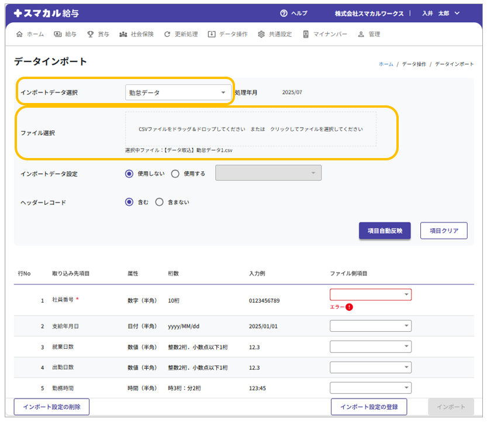Click the social insurance (社会保険) icon
This screenshot has width=487, height=422.
[123, 35]
